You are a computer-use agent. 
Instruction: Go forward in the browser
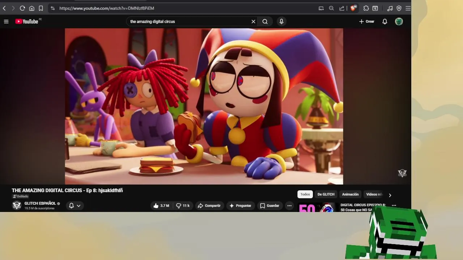click(x=13, y=8)
